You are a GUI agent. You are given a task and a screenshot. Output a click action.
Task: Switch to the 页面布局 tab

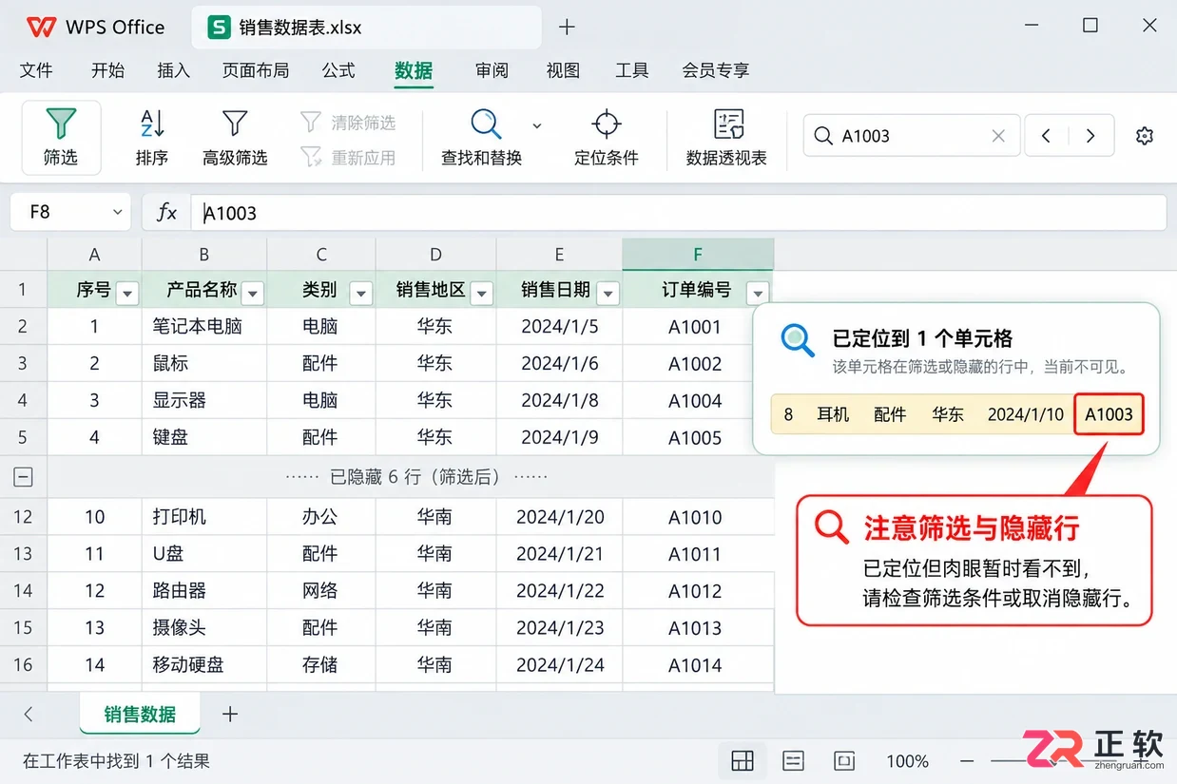256,70
